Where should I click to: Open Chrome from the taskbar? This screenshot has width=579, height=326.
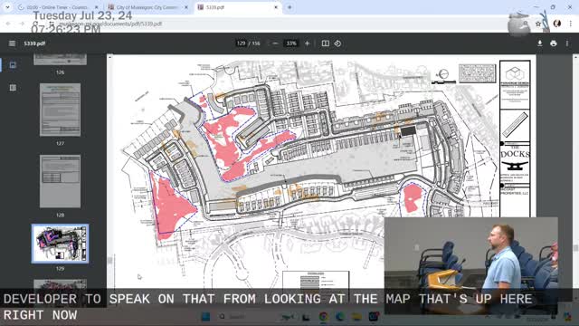(324, 317)
